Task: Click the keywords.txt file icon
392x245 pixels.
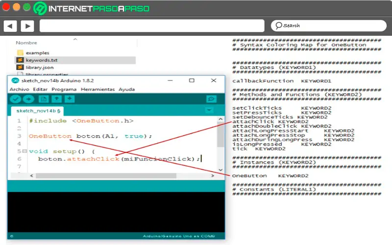Action: tap(20, 60)
